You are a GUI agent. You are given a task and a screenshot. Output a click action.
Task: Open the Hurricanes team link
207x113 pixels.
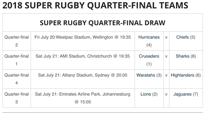tap(149, 37)
